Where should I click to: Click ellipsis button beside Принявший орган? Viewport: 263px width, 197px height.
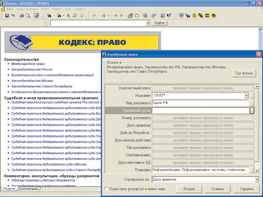coord(252,110)
